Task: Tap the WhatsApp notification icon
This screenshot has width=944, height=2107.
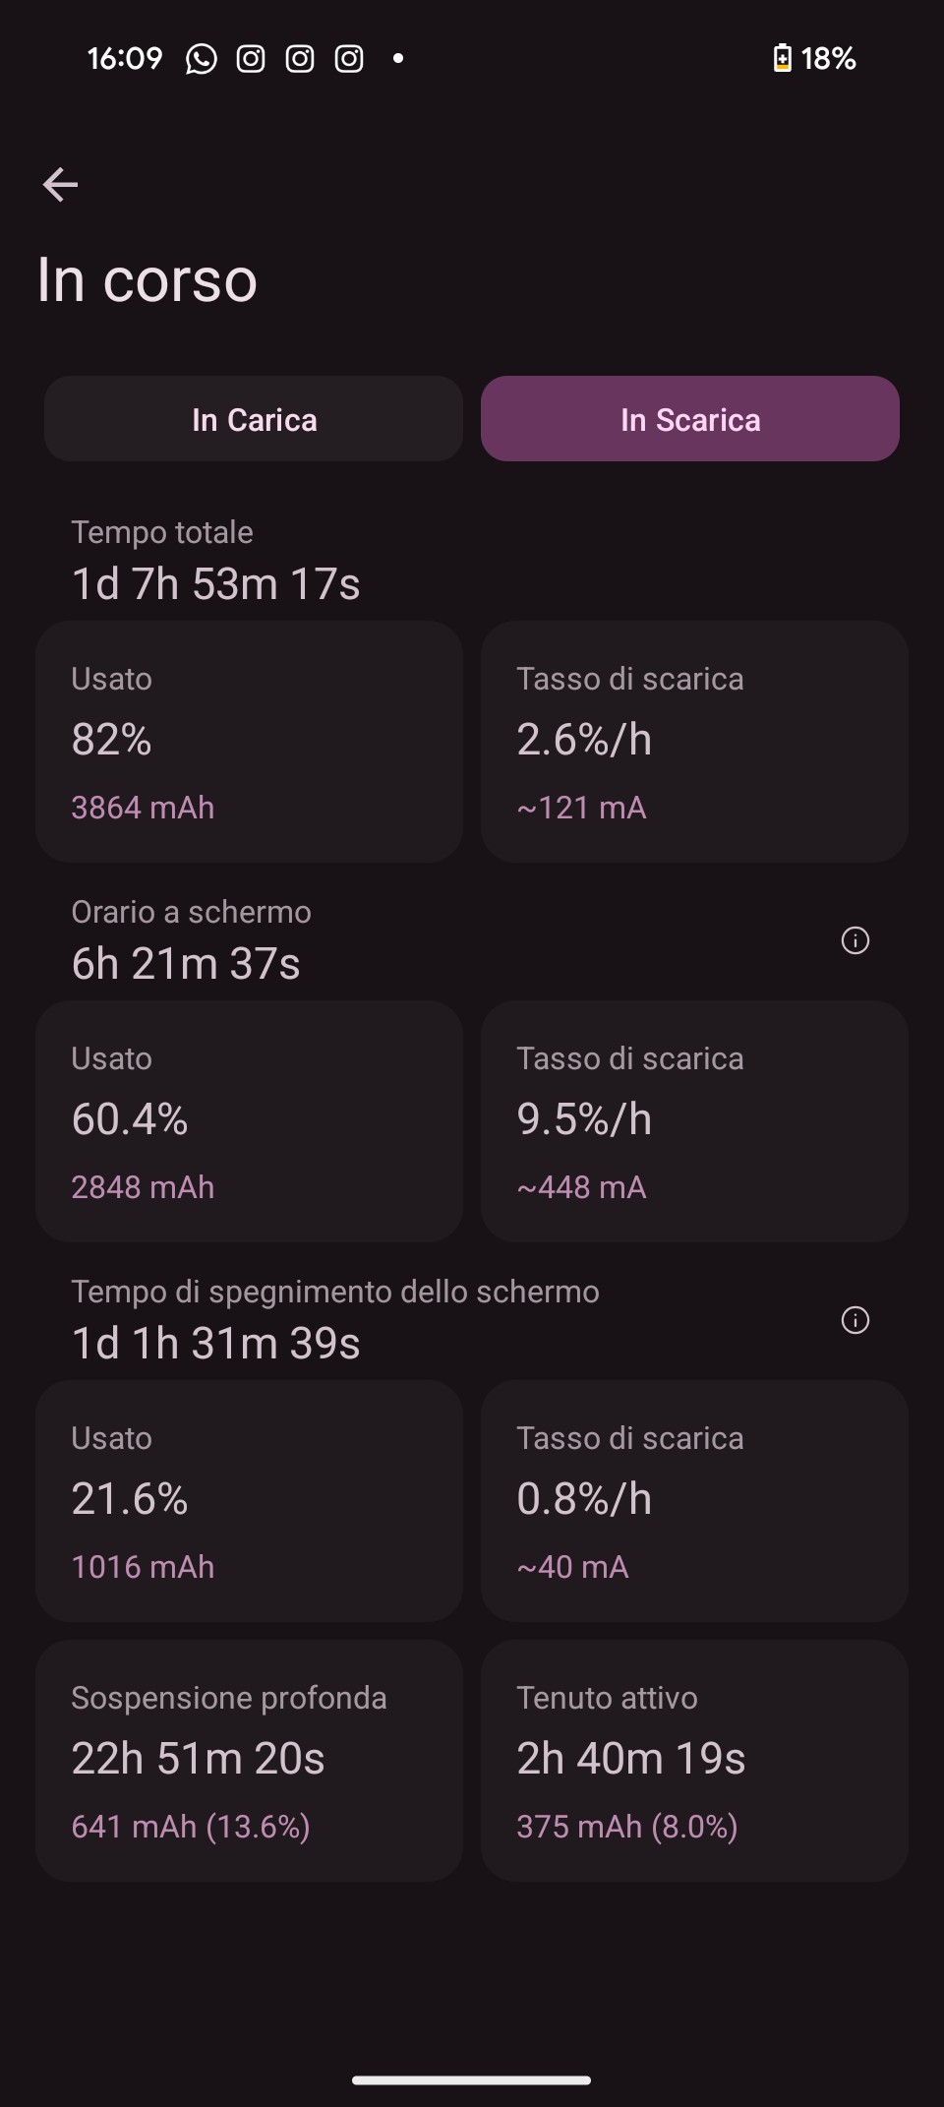Action: [202, 59]
